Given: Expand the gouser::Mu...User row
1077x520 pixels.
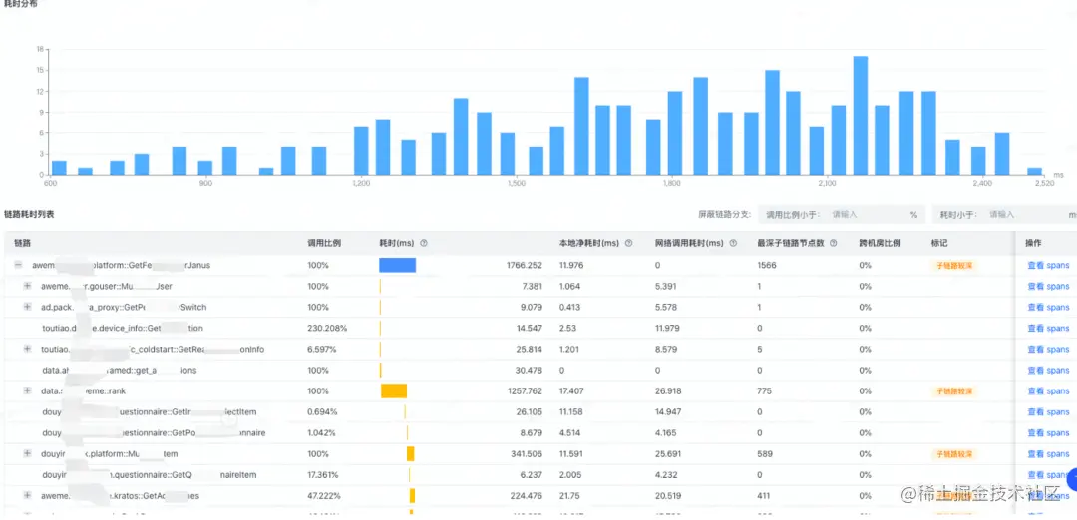Looking at the screenshot, I should coord(28,286).
